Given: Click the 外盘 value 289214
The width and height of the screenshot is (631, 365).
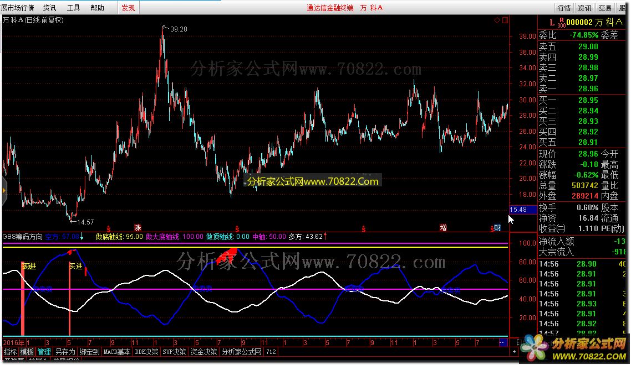Looking at the screenshot, I should [585, 196].
